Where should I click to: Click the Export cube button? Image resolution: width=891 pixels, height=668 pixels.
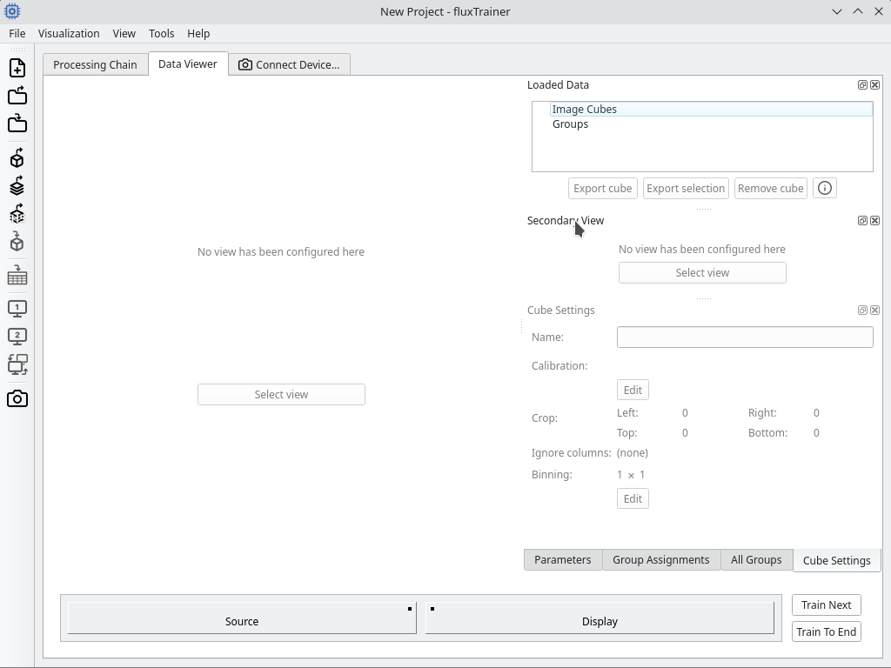(602, 189)
